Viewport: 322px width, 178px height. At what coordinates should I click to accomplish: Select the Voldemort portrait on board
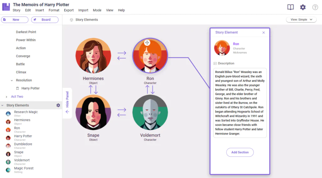pyautogui.click(x=150, y=112)
